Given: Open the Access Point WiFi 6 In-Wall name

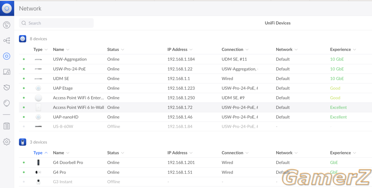Looking at the screenshot, I should [78, 107].
